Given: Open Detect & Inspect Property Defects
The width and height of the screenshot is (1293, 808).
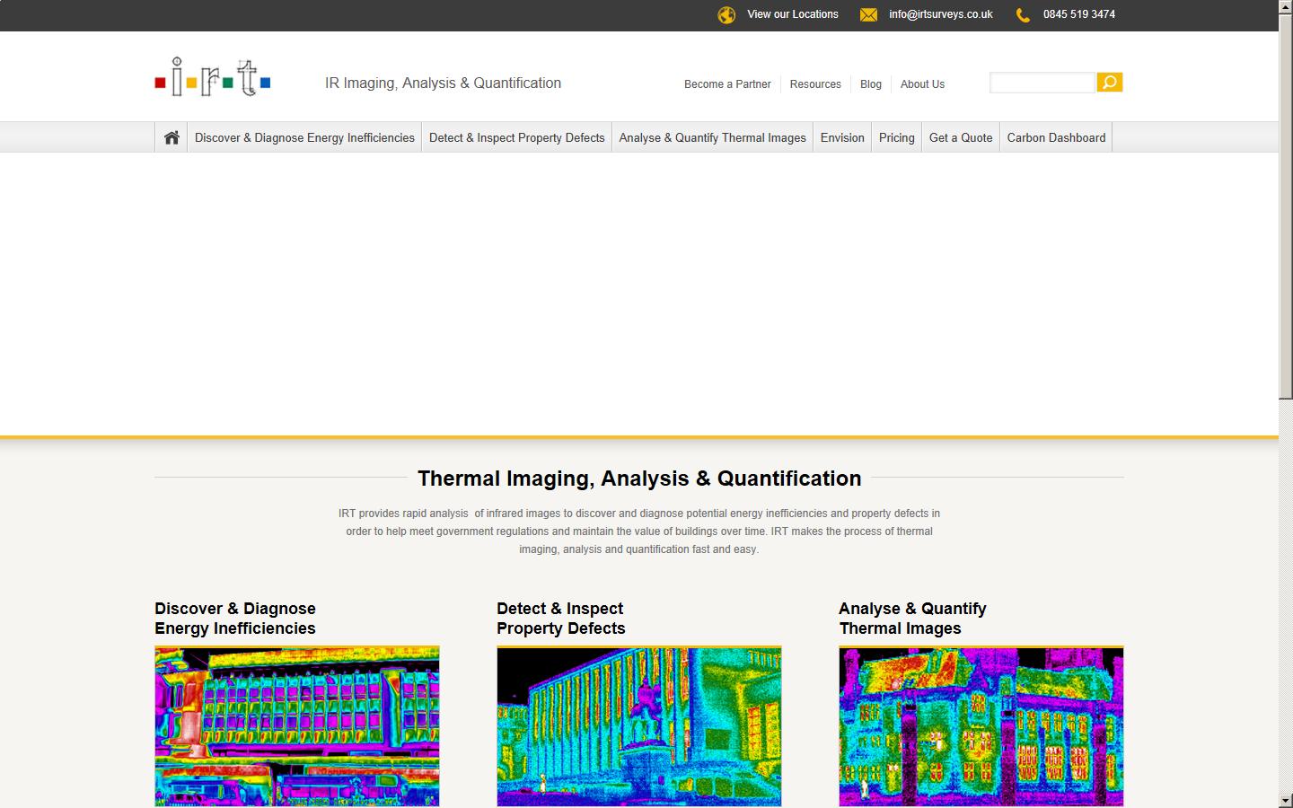Looking at the screenshot, I should [x=516, y=137].
